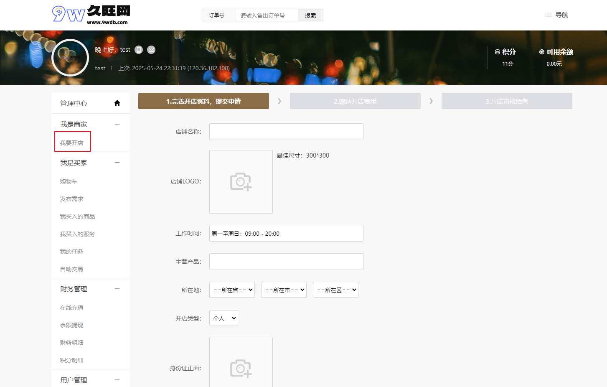Click the 0.00元 balance value

[554, 64]
